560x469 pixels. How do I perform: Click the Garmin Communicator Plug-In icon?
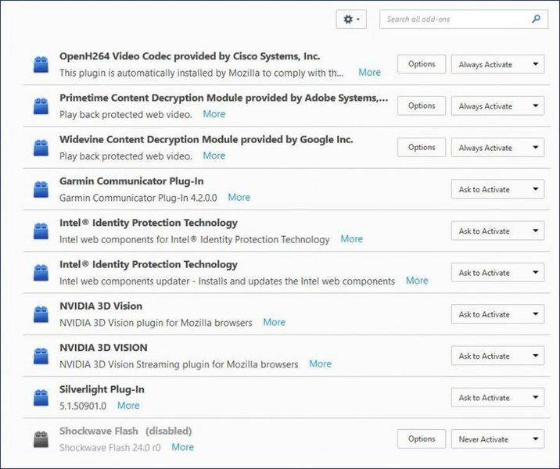coord(41,189)
